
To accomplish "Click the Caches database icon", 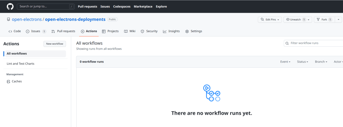I will pyautogui.click(x=9, y=81).
